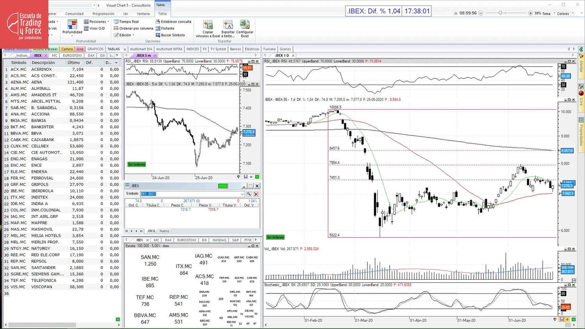Image resolution: width=585 pixels, height=329 pixels.
Task: Click the zoom in plus button
Action: [x=531, y=13]
